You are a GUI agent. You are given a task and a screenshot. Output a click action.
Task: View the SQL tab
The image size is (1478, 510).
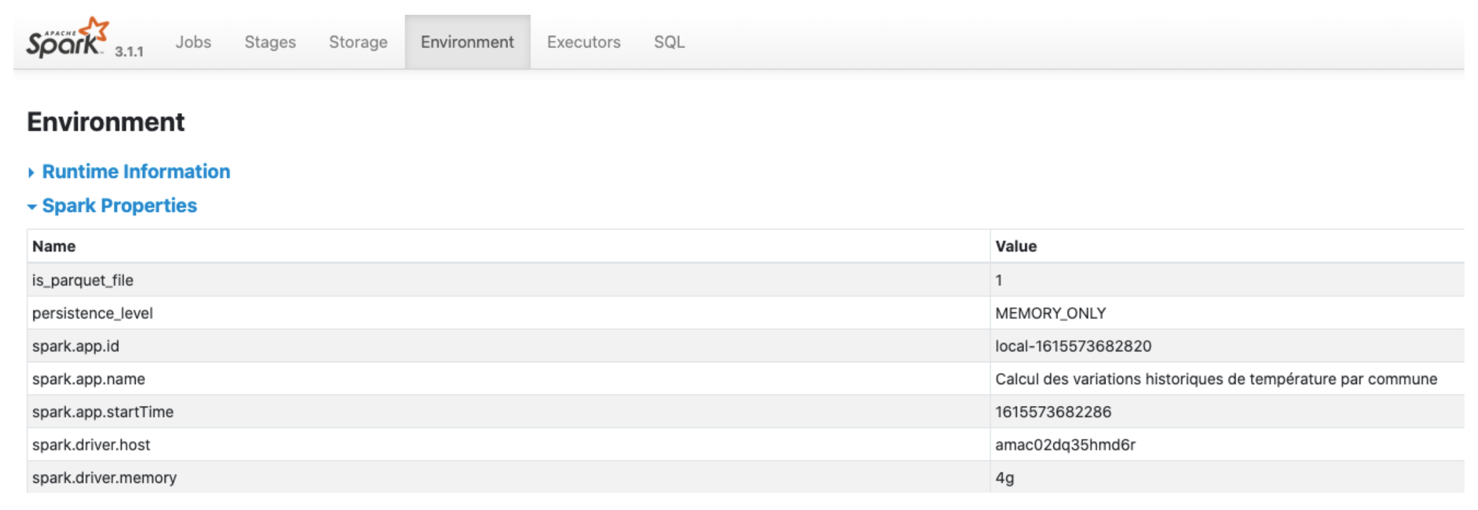click(x=669, y=42)
